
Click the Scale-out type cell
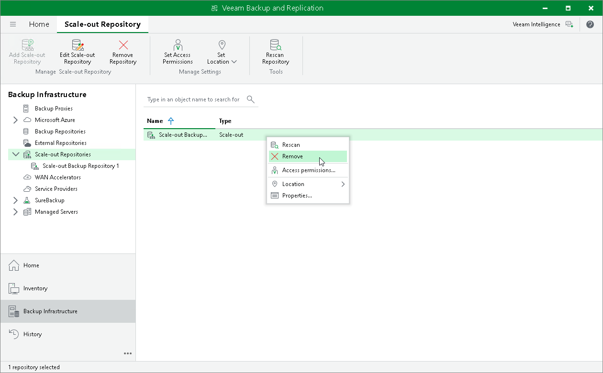(x=231, y=135)
